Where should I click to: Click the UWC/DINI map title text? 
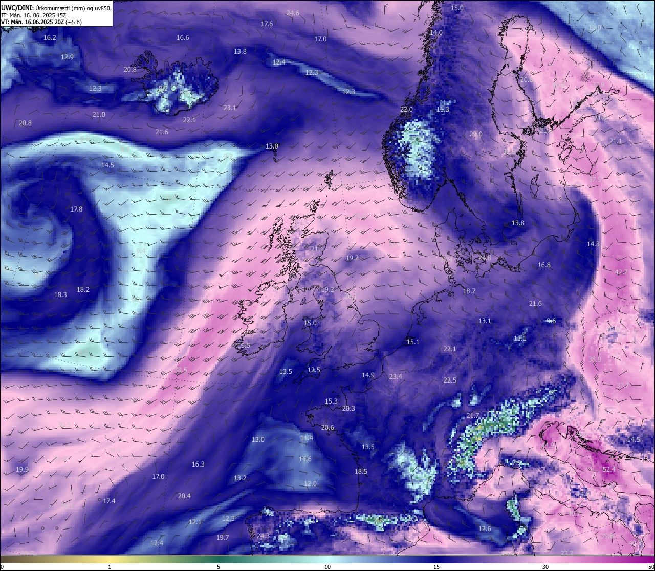pyautogui.click(x=56, y=8)
